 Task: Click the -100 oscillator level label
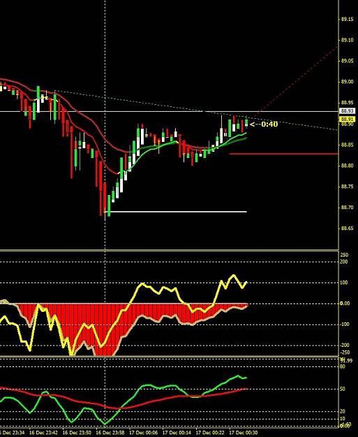pyautogui.click(x=344, y=324)
